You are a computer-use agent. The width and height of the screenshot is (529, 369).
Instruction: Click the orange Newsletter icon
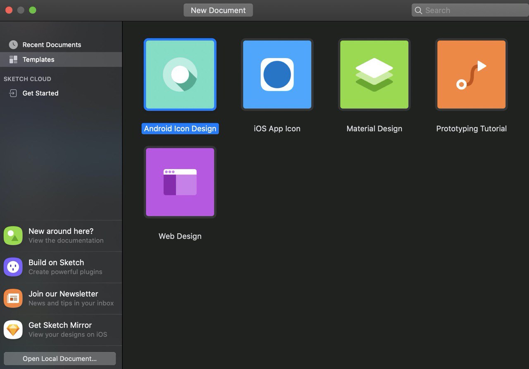click(13, 298)
